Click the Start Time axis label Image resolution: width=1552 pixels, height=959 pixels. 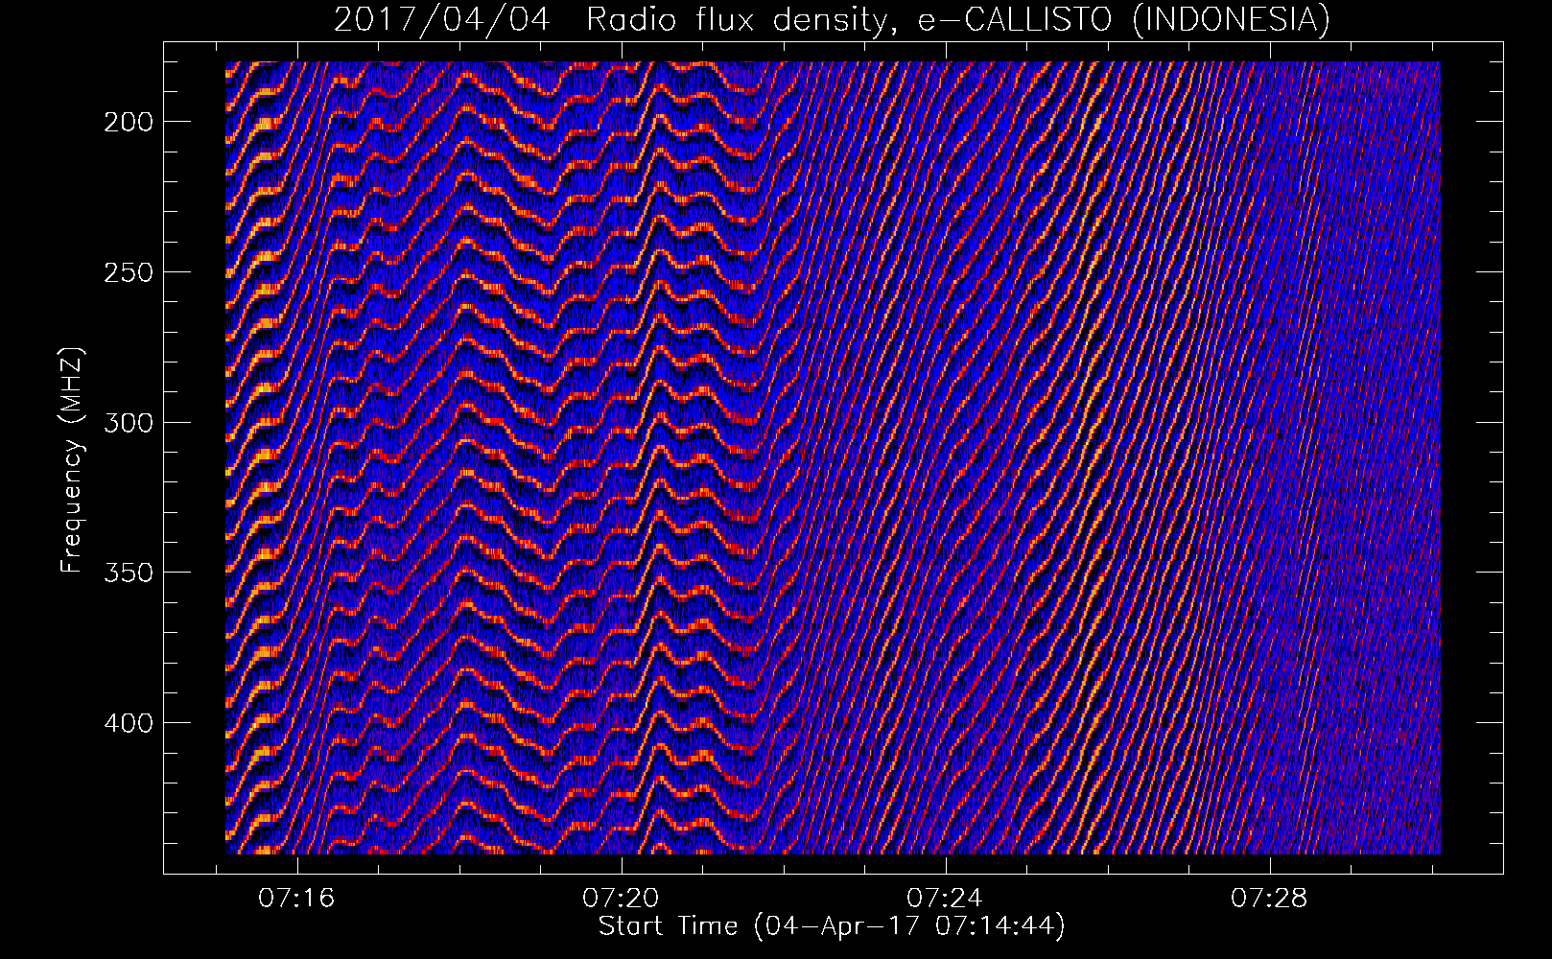point(832,926)
